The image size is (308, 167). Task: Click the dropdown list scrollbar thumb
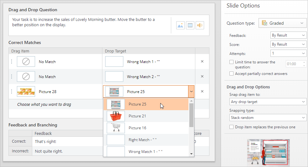[x=191, y=115]
